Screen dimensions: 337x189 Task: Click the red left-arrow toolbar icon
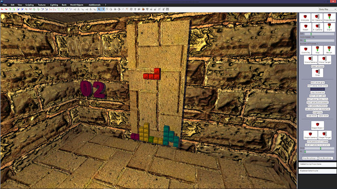[x=2, y=9]
